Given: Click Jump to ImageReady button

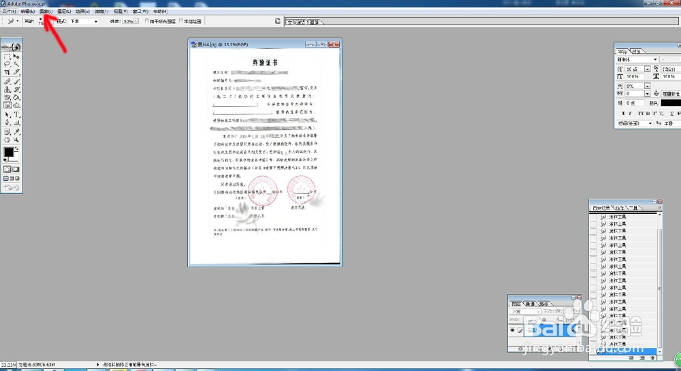Looking at the screenshot, I should [12, 188].
